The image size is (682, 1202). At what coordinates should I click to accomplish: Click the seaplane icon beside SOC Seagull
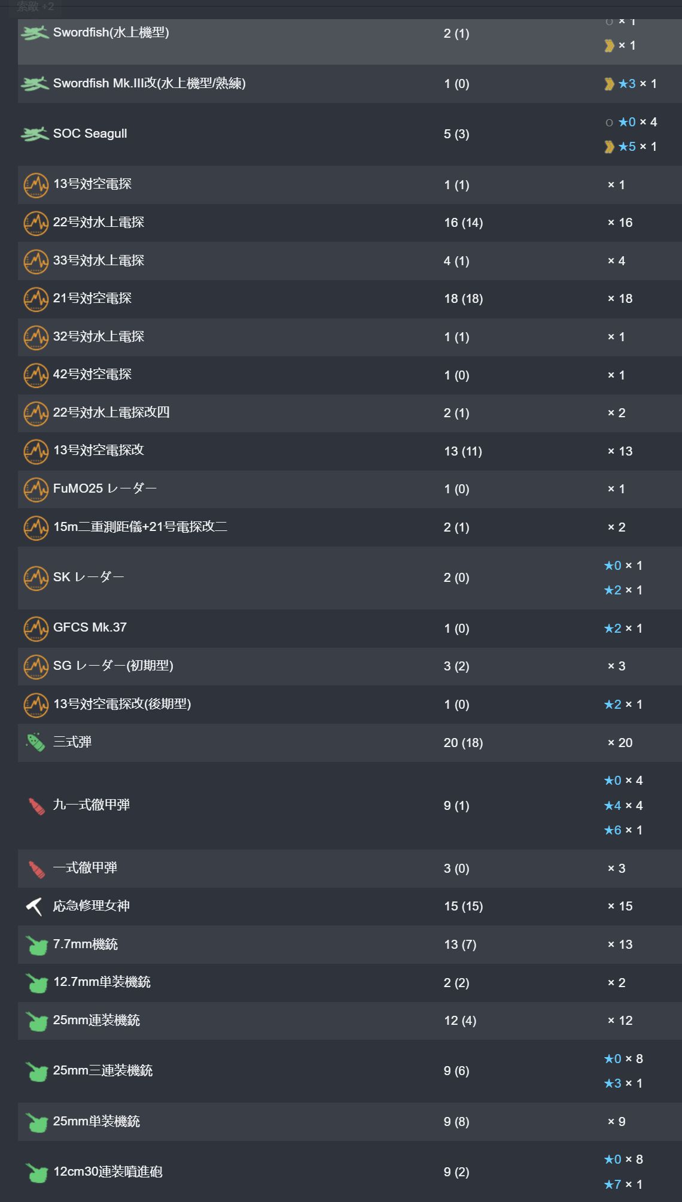pyautogui.click(x=35, y=134)
